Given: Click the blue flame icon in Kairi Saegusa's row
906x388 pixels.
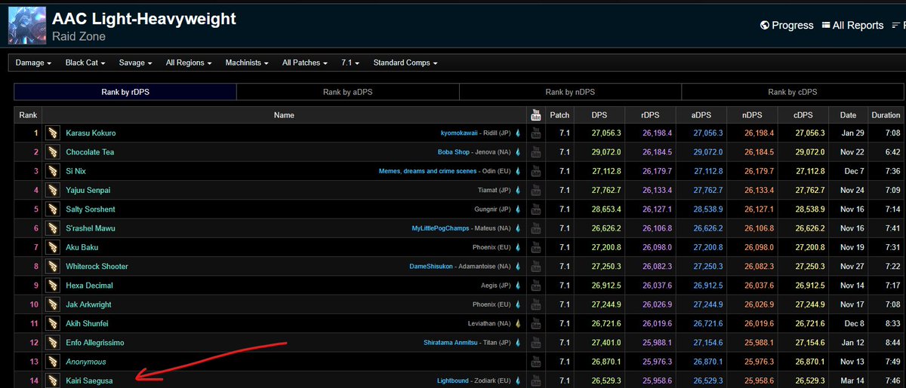Looking at the screenshot, I should (518, 380).
